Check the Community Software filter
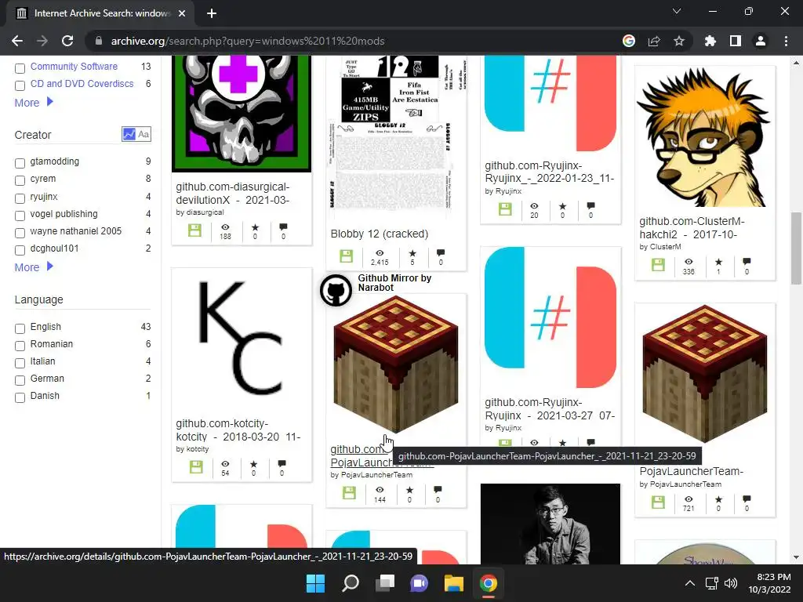This screenshot has height=602, width=803. pos(20,68)
